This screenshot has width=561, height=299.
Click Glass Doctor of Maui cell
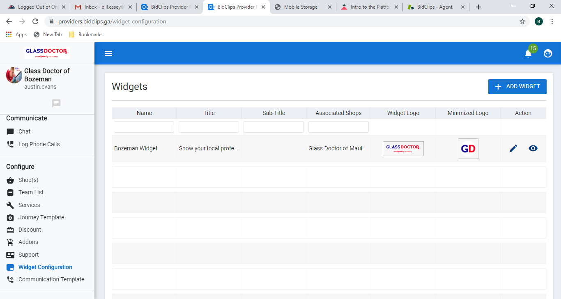pyautogui.click(x=335, y=149)
